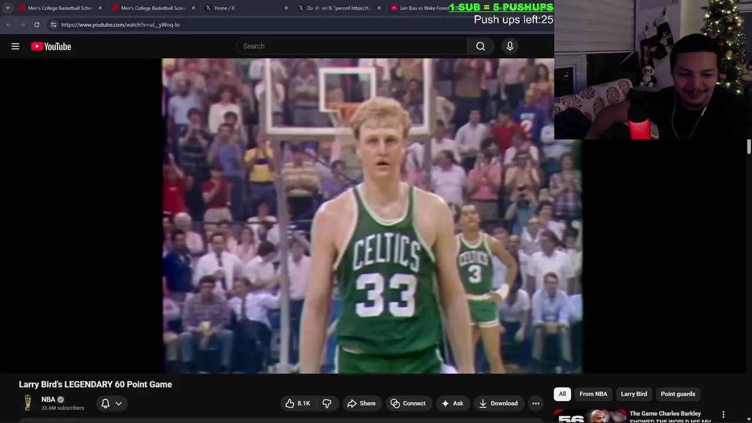The image size is (752, 423).
Task: Reload the page in the browser
Action: (x=36, y=25)
